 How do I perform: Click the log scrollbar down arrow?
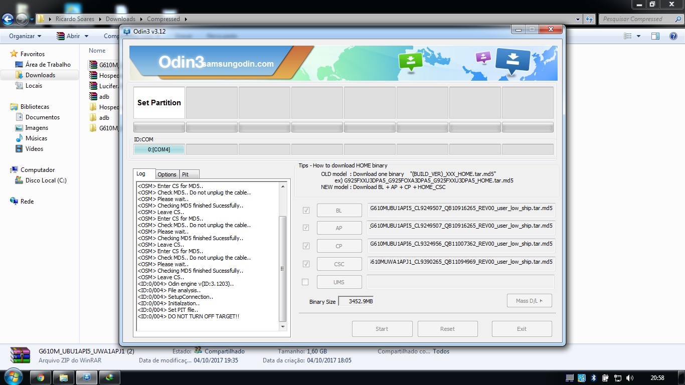[x=283, y=326]
